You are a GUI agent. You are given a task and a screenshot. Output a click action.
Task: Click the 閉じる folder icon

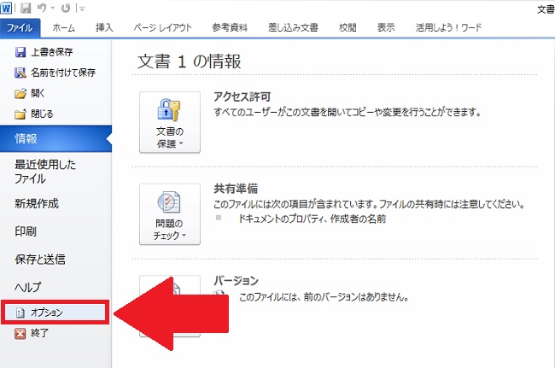pyautogui.click(x=20, y=114)
